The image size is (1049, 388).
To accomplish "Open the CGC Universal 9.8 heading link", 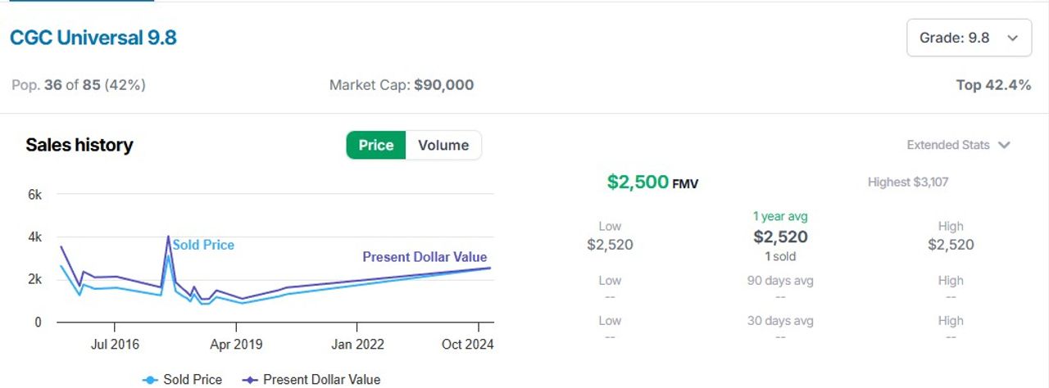I will pos(93,38).
